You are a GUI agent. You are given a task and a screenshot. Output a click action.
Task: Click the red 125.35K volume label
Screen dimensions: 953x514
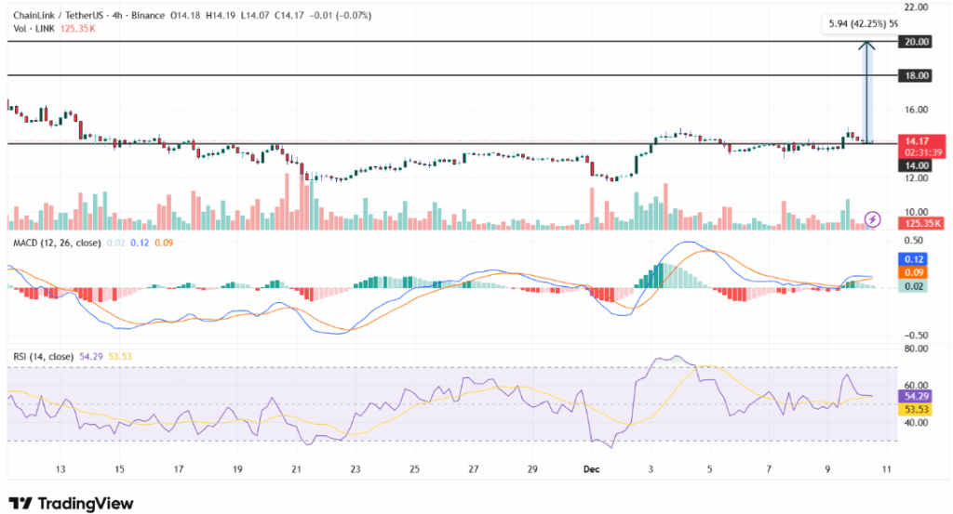coord(917,223)
